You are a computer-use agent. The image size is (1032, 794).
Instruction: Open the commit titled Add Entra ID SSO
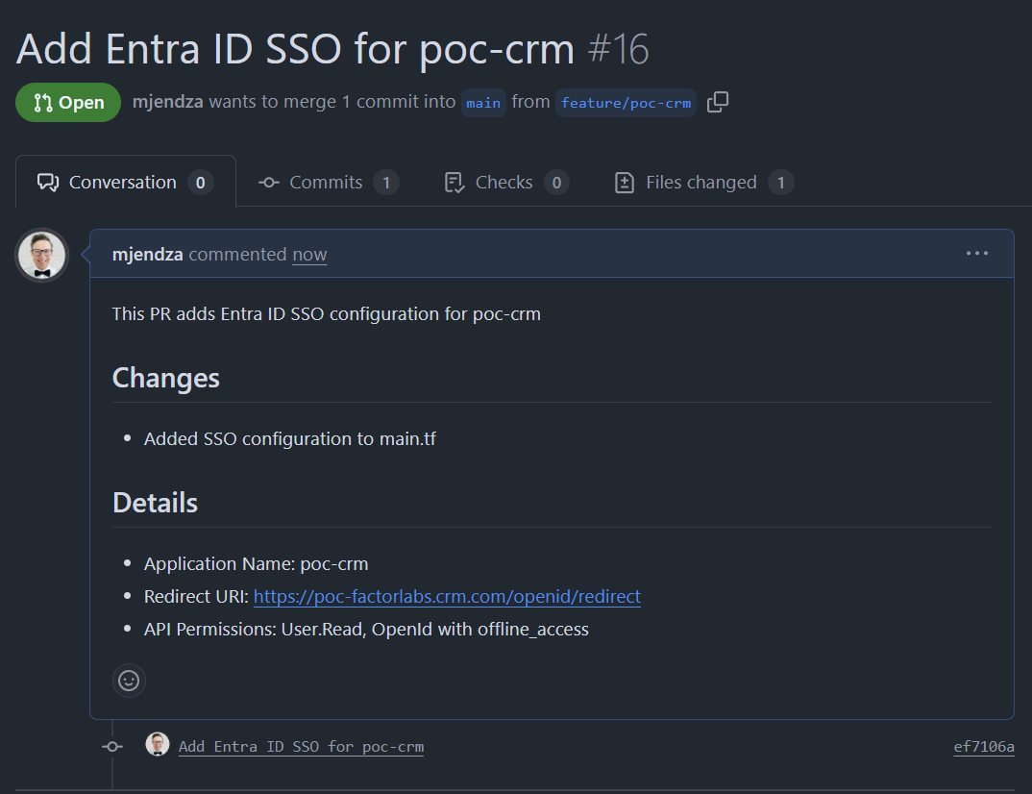pyautogui.click(x=301, y=747)
